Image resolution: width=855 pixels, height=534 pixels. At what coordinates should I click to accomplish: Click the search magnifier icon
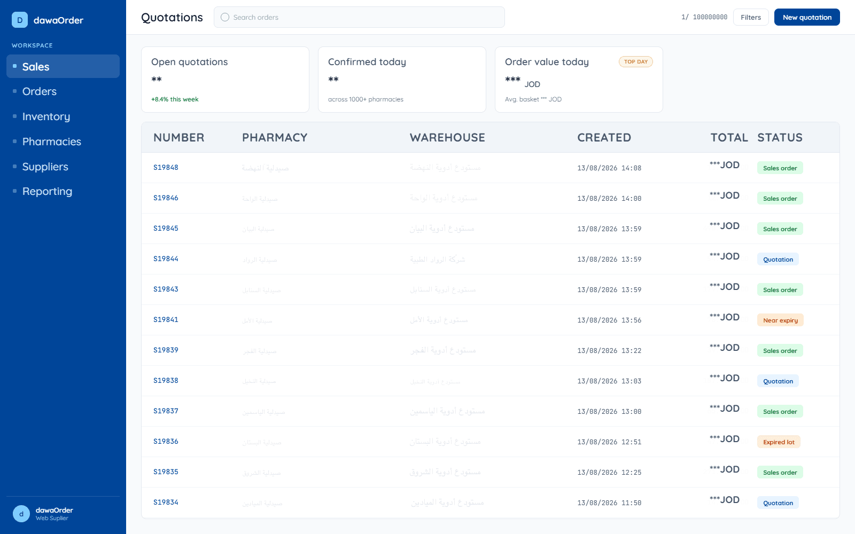(x=225, y=17)
